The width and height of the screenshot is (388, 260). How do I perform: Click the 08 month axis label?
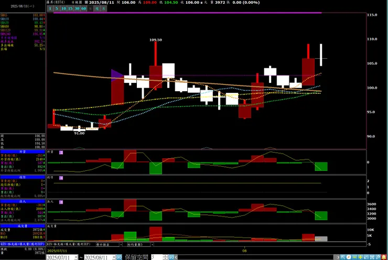(x=244, y=251)
